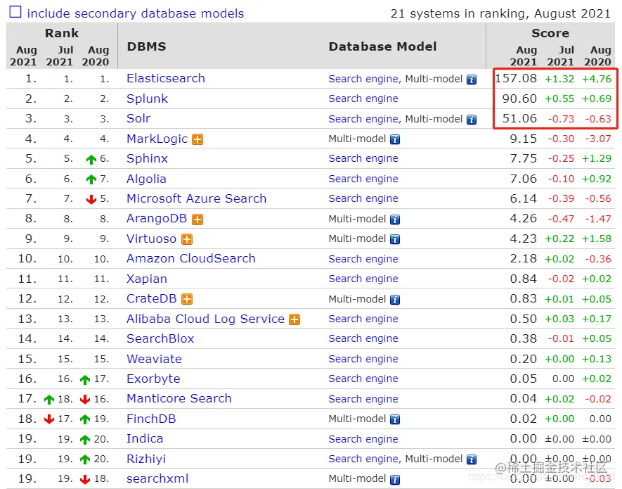Open the ArangoDB DBMS link
This screenshot has height=489, width=622.
[x=157, y=219]
